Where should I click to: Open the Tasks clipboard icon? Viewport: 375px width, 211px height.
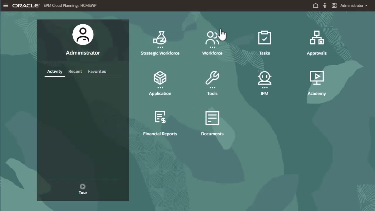coord(265,38)
